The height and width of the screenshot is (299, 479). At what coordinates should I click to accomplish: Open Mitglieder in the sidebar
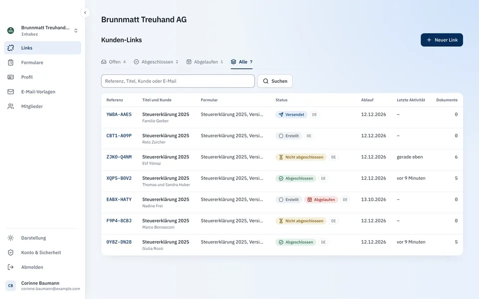[42, 107]
